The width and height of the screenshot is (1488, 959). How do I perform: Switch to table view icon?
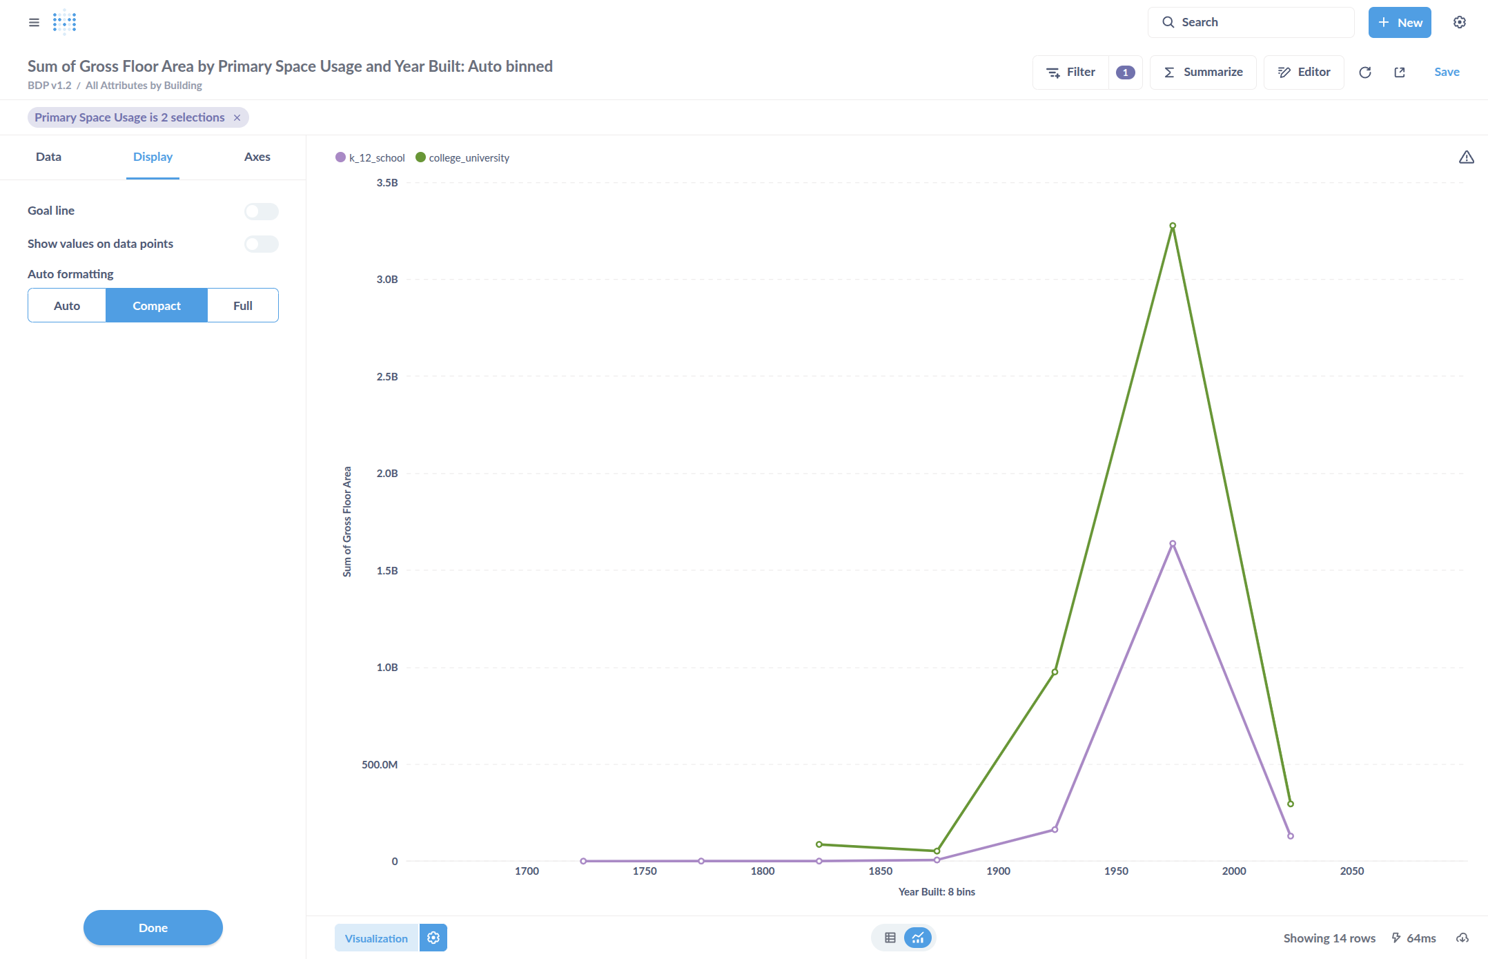coord(890,938)
